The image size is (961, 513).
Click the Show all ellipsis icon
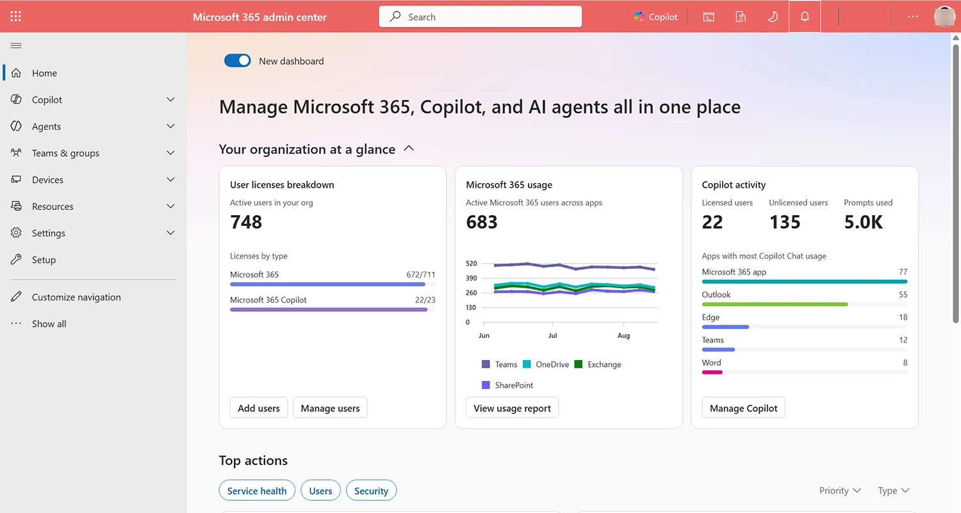point(17,323)
